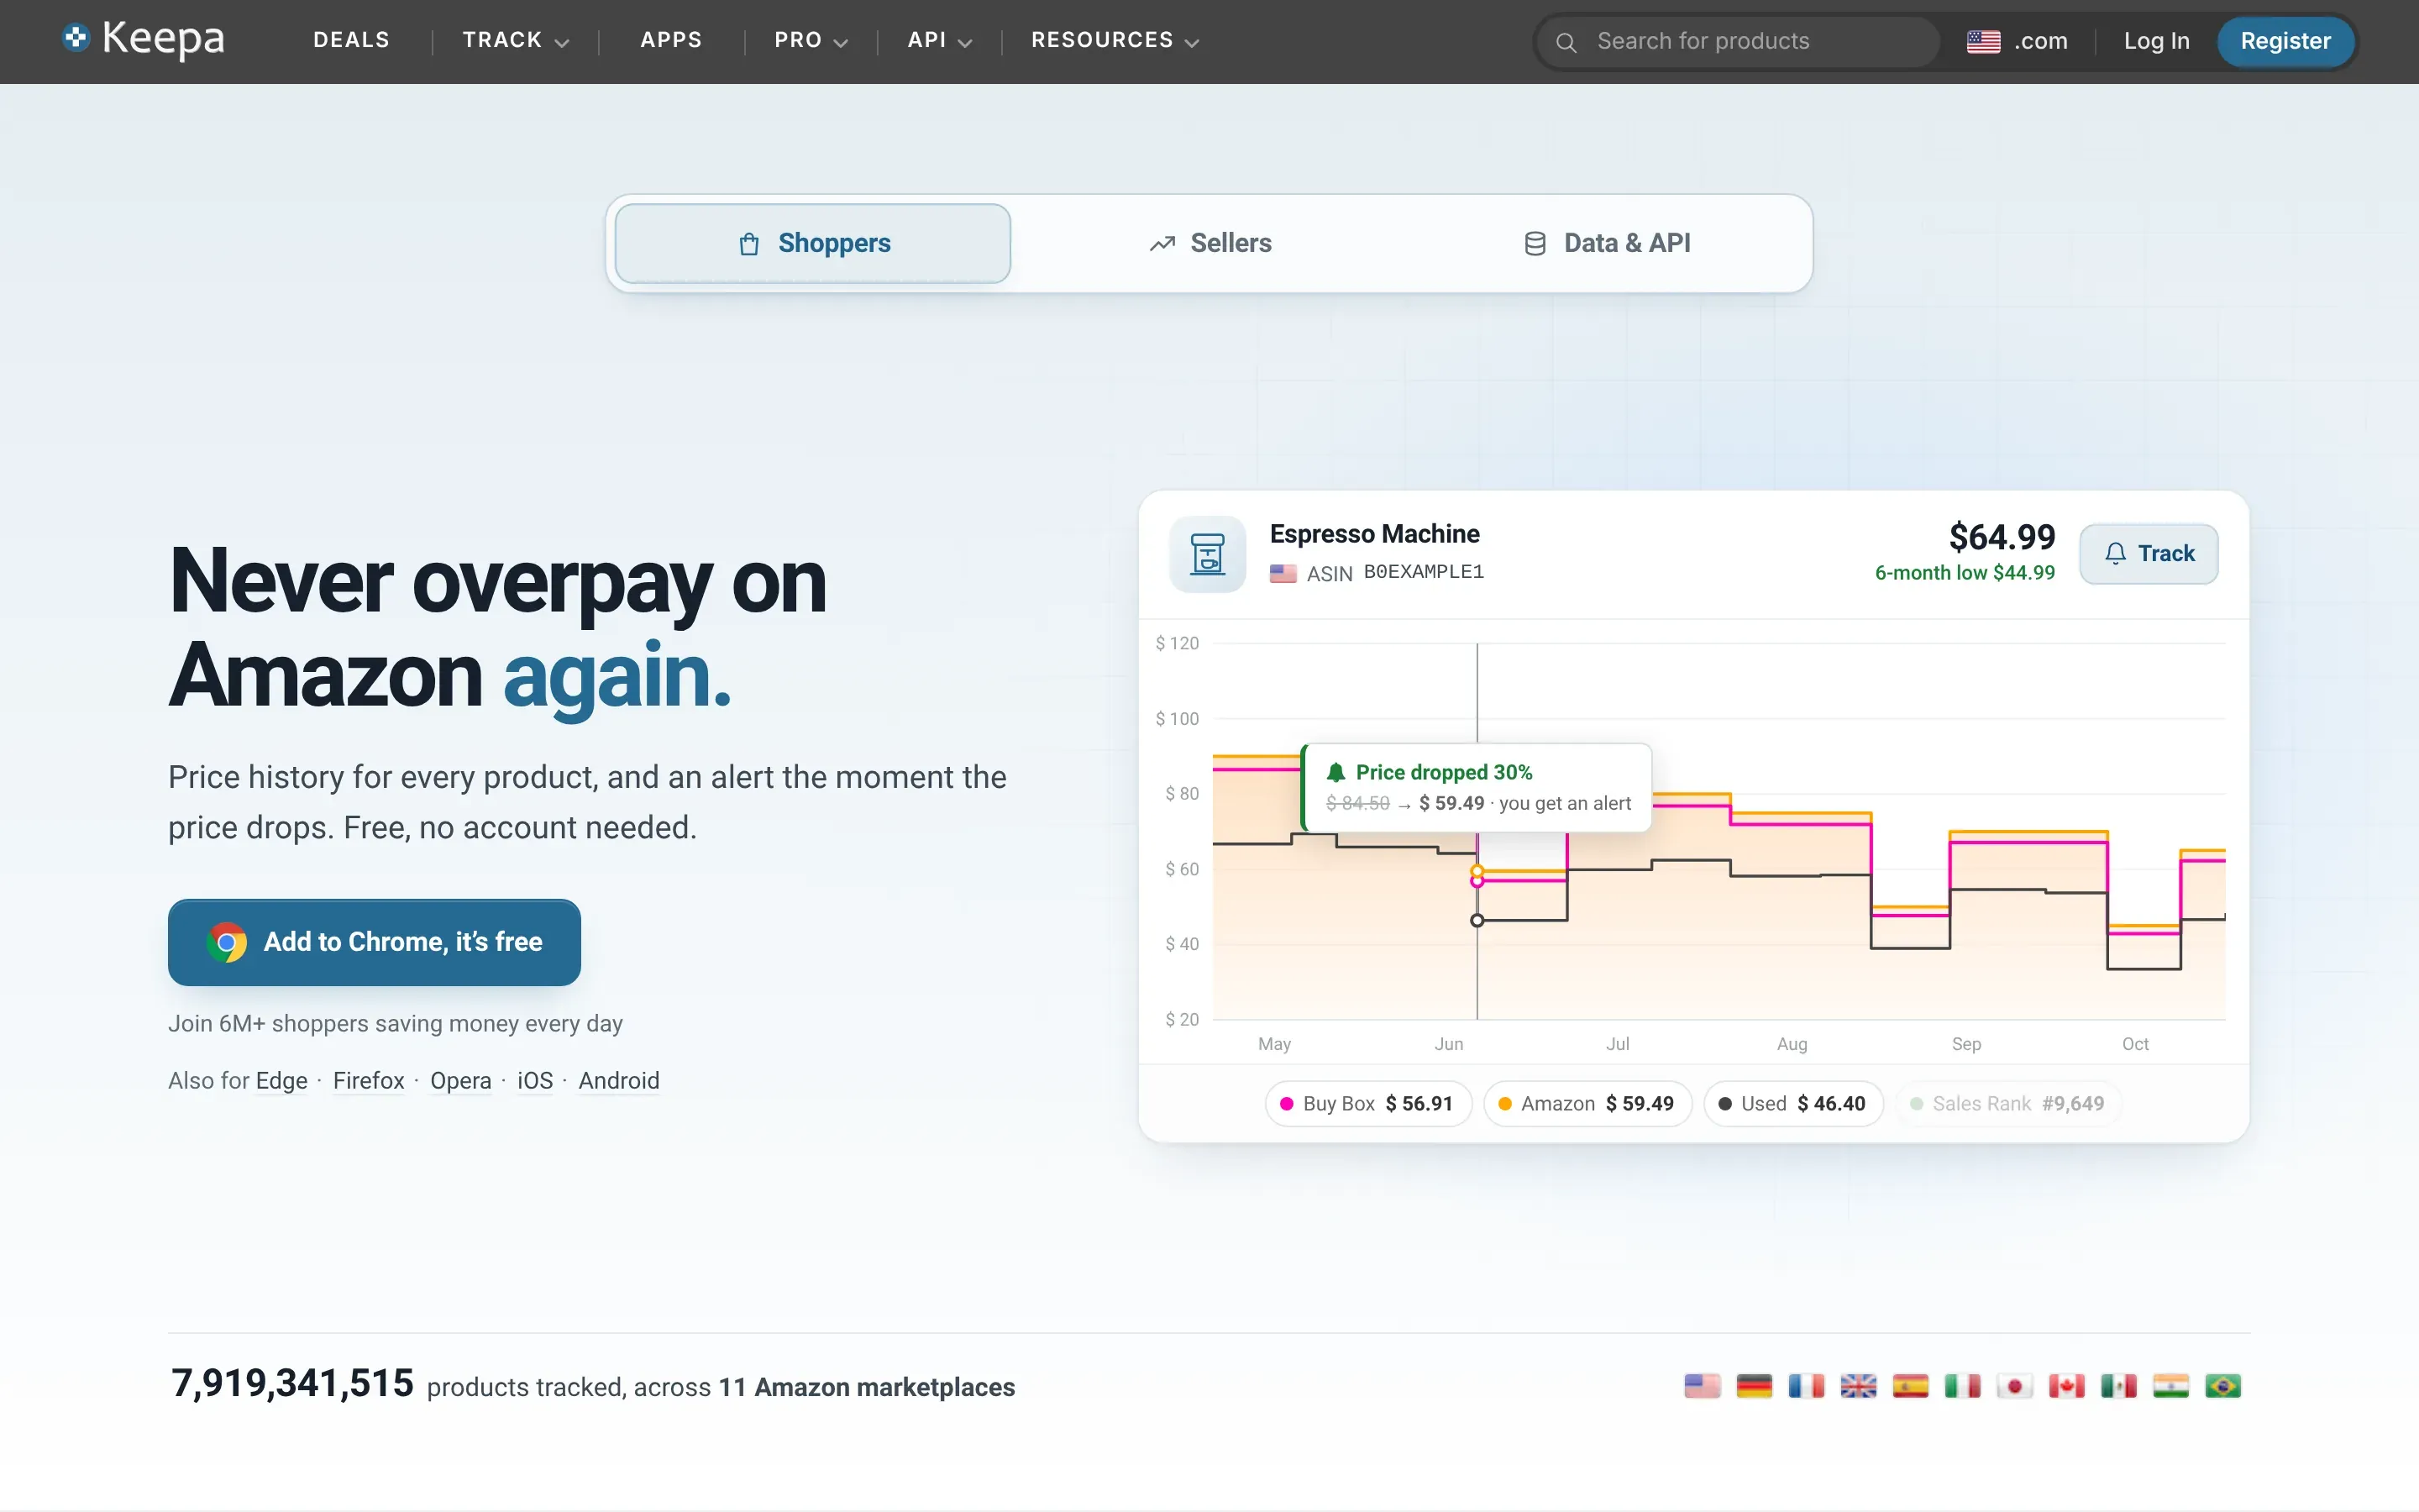Open the APPS menu item
The height and width of the screenshot is (1512, 2419).
point(671,40)
